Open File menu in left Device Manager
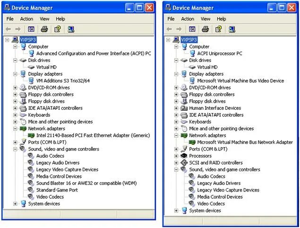Screen dimensions: 300x228 (x=10, y=19)
